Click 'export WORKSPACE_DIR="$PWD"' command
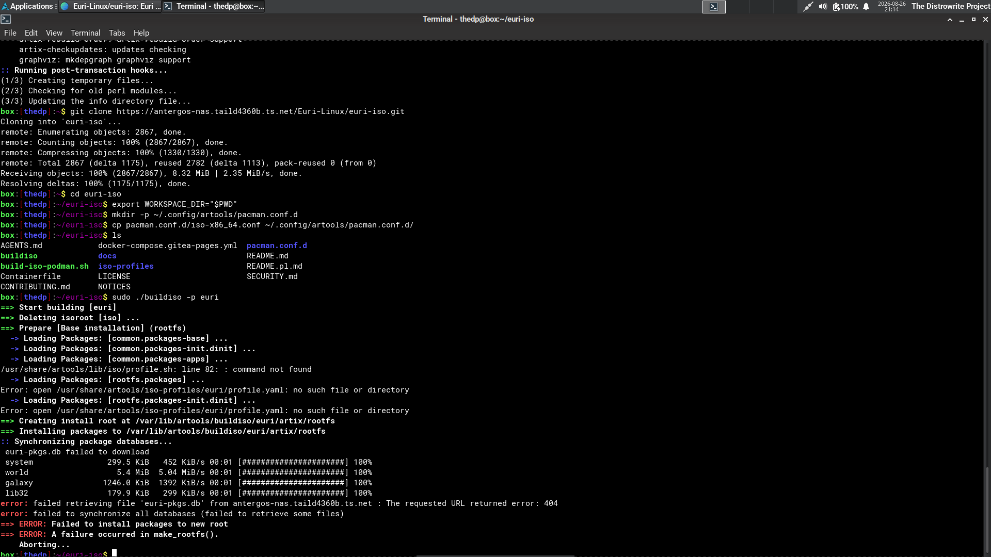This screenshot has height=557, width=991. coord(174,204)
